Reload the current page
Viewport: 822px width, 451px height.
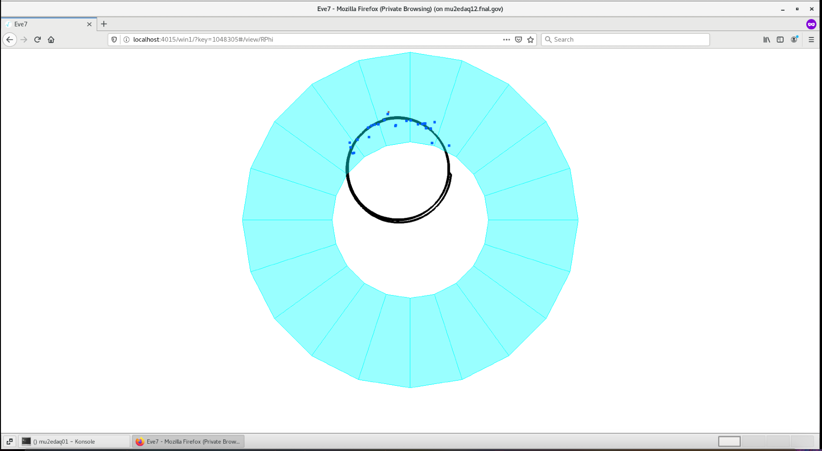pyautogui.click(x=38, y=40)
